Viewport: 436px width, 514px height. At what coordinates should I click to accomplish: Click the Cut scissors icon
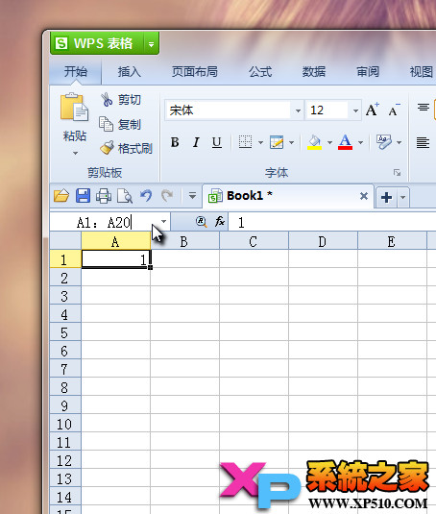107,100
